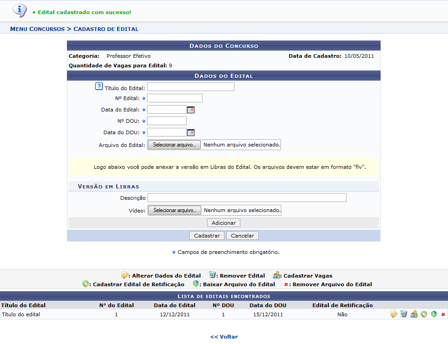Click the help question mark beside Título do Edital
The height and width of the screenshot is (344, 448).
99,86
